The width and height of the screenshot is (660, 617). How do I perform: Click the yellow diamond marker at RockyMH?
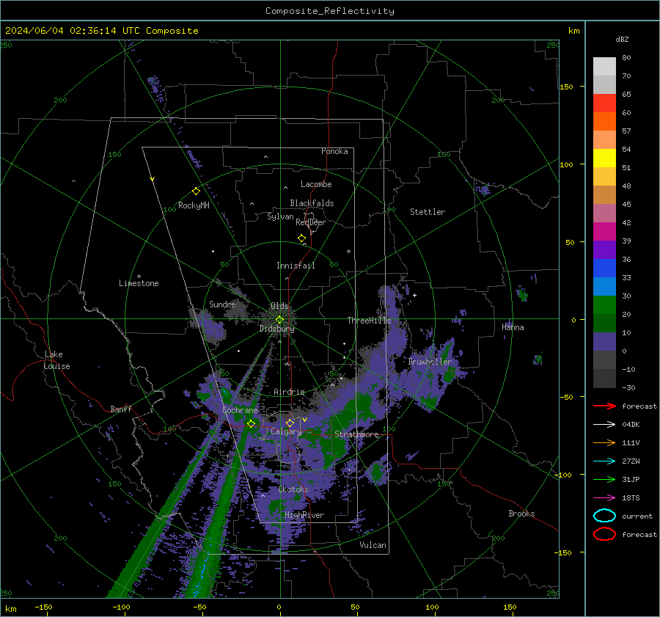pos(196,191)
